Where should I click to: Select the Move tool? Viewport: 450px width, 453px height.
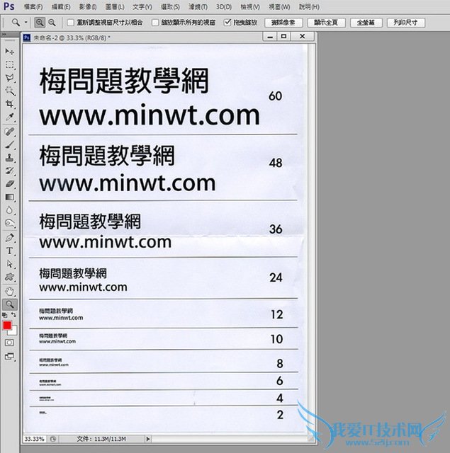pyautogui.click(x=9, y=52)
